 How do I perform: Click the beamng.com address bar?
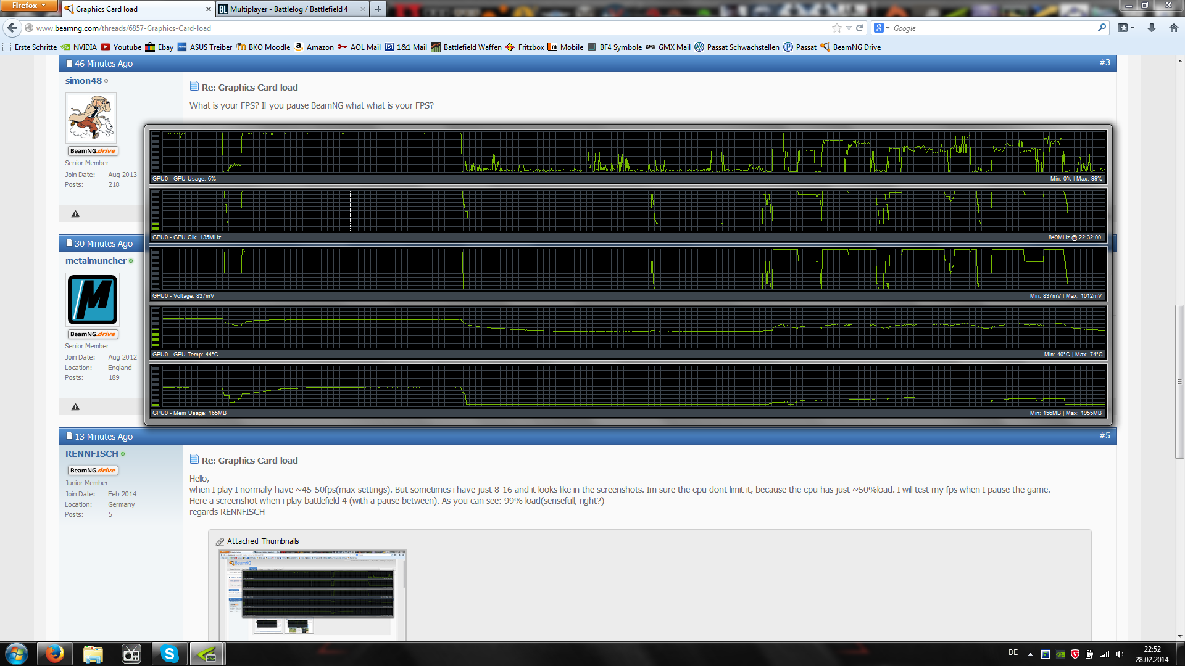[x=426, y=28]
